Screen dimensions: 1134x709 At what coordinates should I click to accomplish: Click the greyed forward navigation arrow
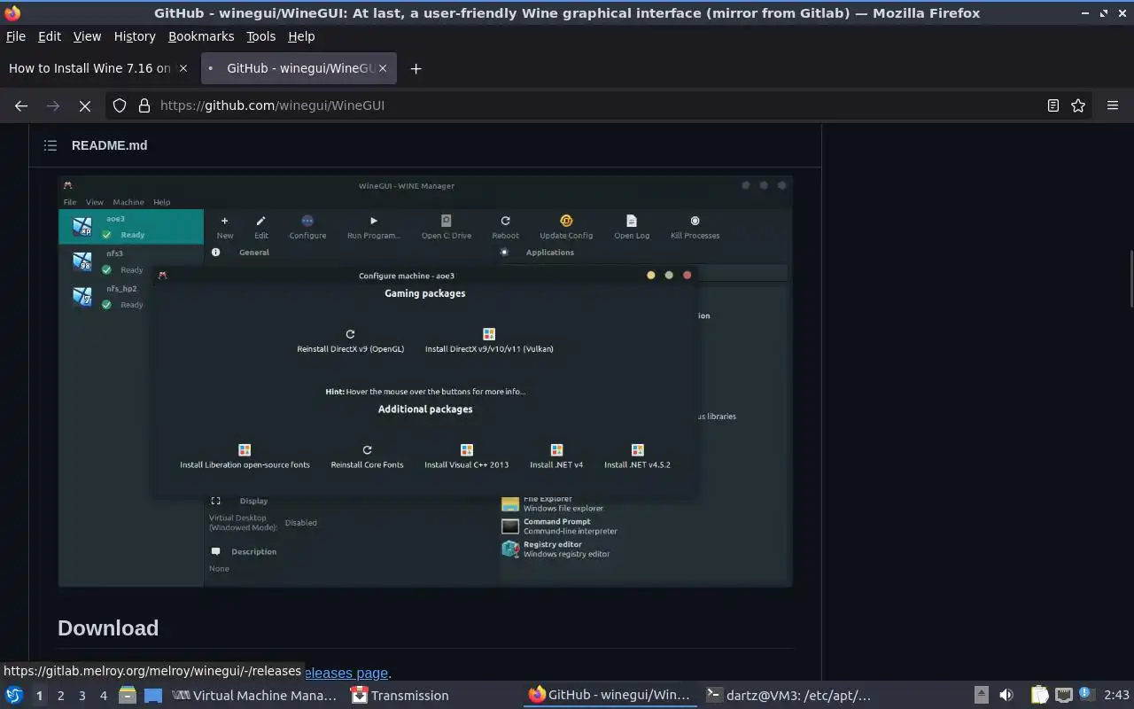click(x=53, y=105)
